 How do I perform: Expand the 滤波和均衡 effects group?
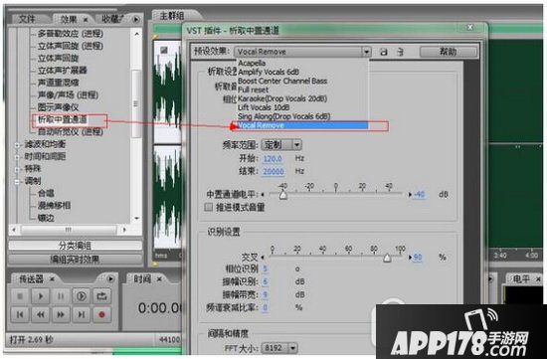coord(17,145)
